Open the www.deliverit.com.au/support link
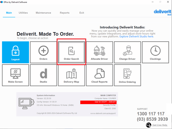The height and width of the screenshot is (129, 172). [x=103, y=113]
